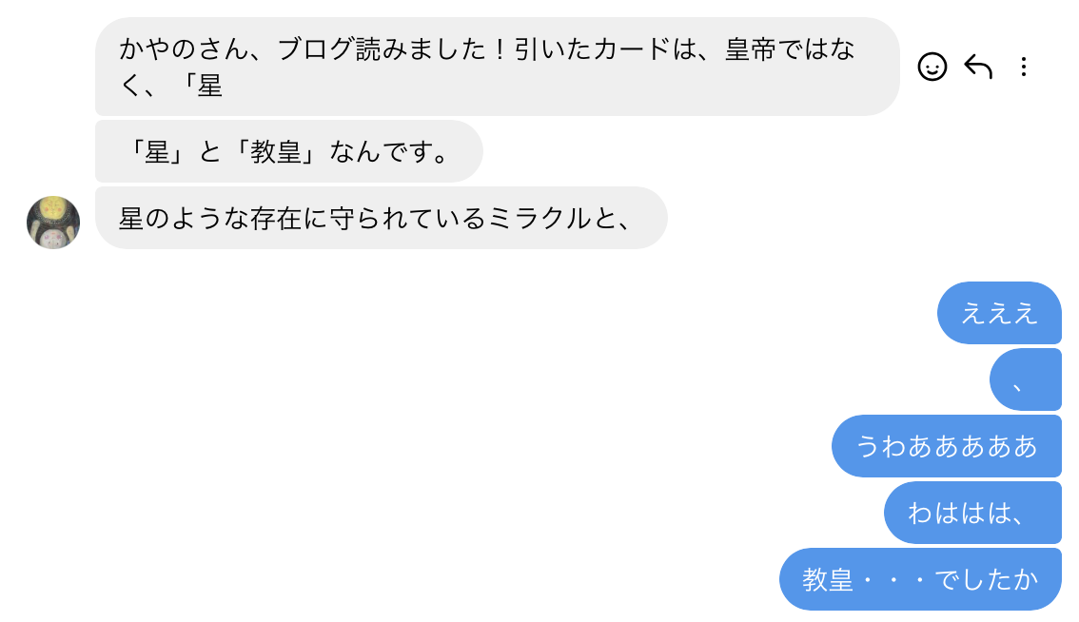Click the 「星」と「教皇」なんです message bubble
This screenshot has height=622, width=1079.
point(288,151)
